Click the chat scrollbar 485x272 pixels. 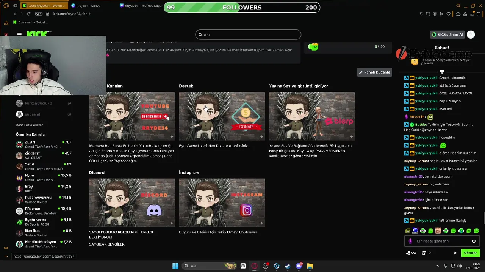[483, 218]
